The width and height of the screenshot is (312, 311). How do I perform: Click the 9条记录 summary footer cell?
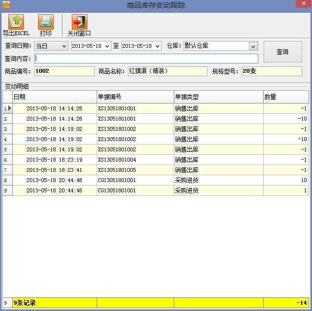(x=55, y=303)
